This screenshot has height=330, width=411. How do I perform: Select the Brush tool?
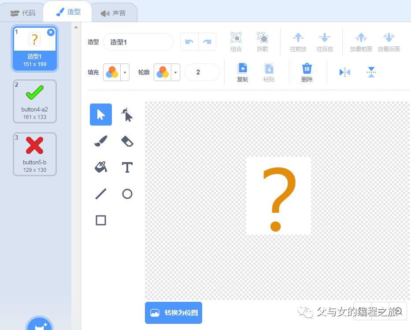pyautogui.click(x=100, y=141)
